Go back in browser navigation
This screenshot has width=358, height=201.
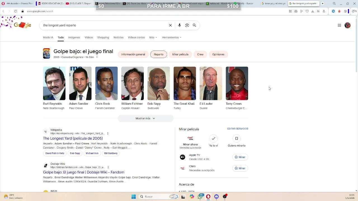point(3,11)
